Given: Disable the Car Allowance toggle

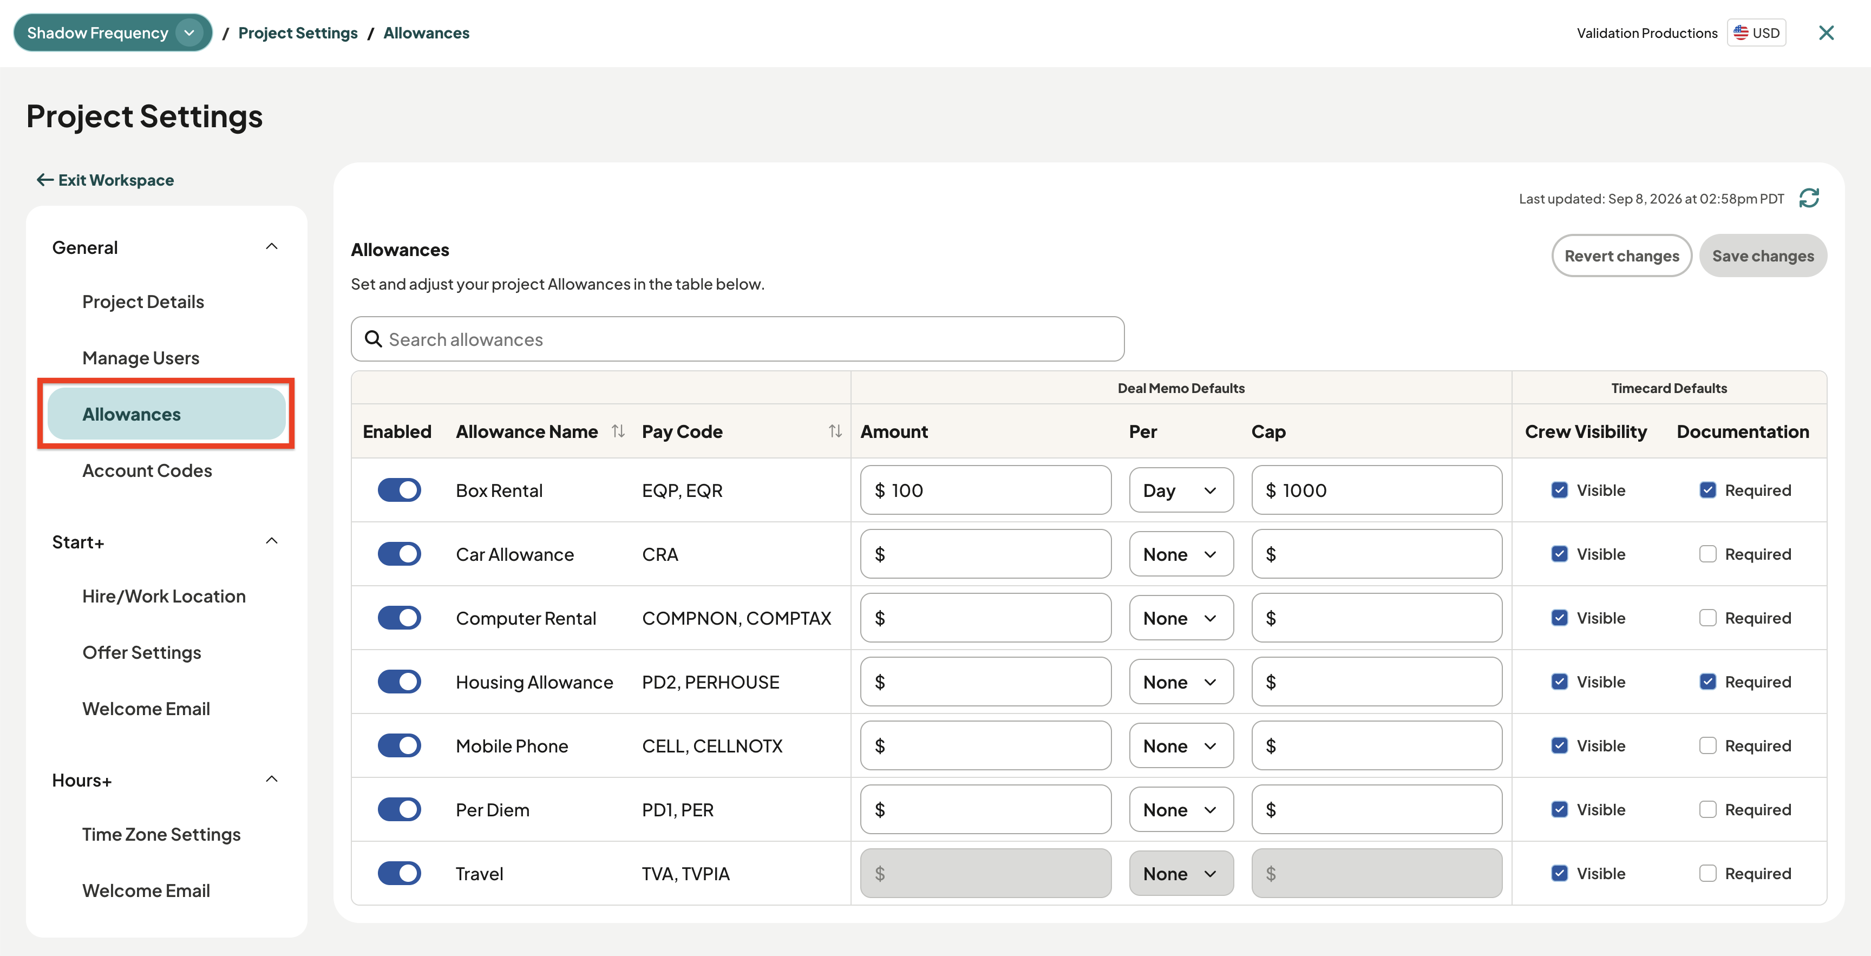Looking at the screenshot, I should coord(399,554).
